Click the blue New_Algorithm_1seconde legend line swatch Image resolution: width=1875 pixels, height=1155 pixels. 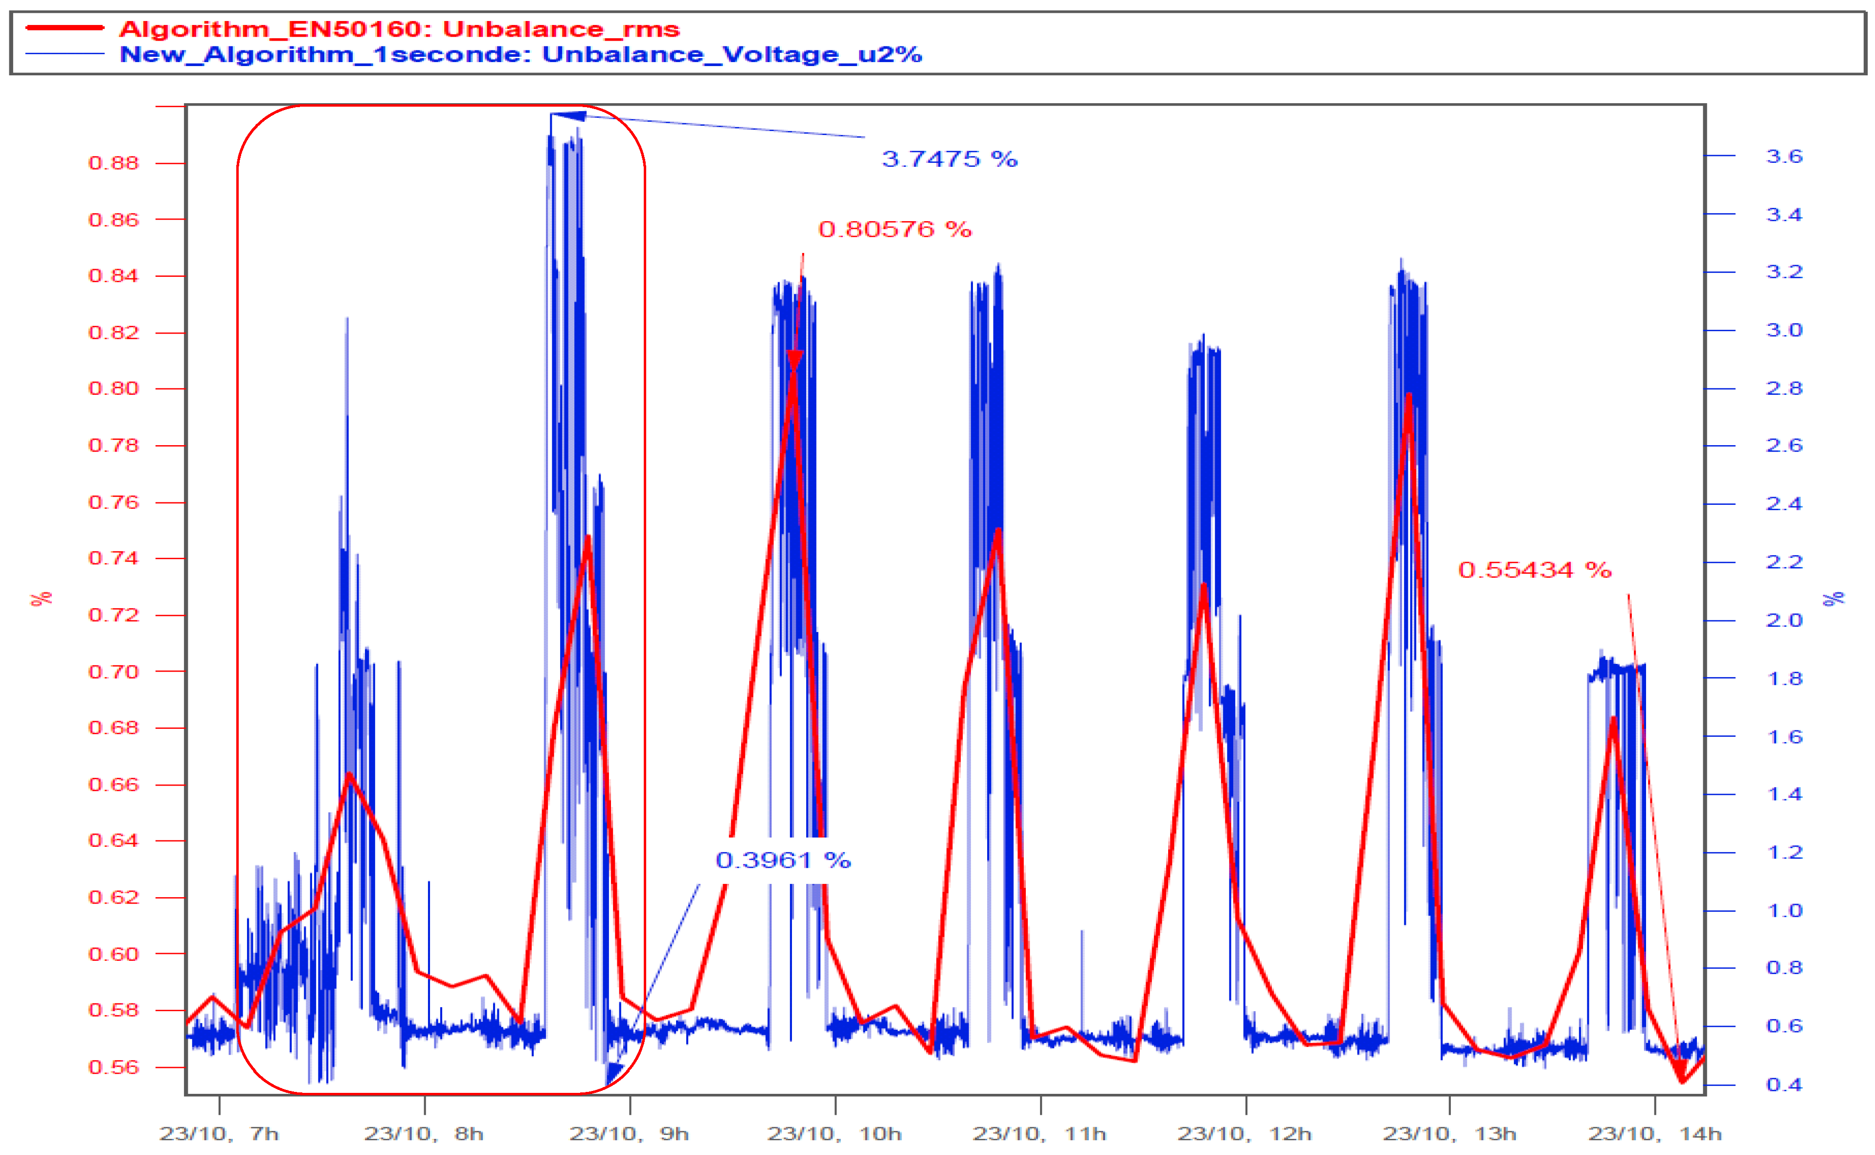tap(65, 53)
